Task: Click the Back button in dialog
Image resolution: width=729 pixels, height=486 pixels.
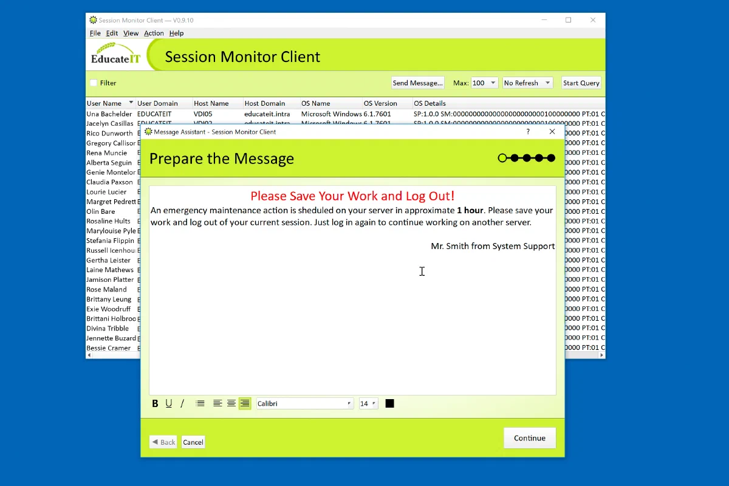Action: click(x=163, y=442)
